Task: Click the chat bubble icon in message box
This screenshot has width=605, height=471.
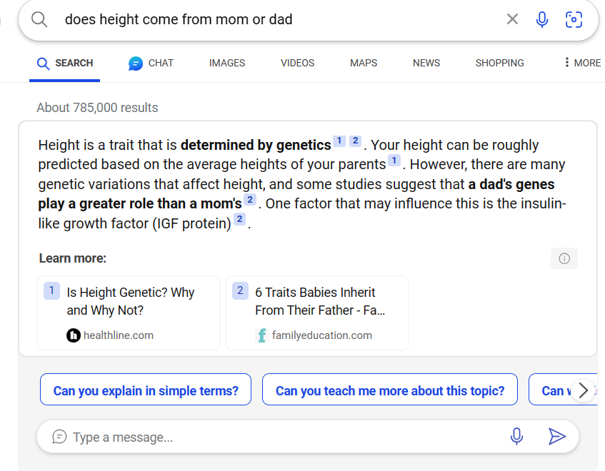Action: click(59, 437)
